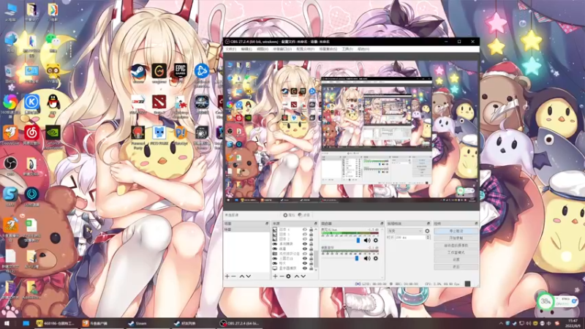Click 麦克风/Aux volume slider handle

[x=358, y=241]
